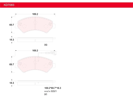Click the top 169.2 width dimension
Viewport: 133px width, 100px height.
(x=35, y=14)
